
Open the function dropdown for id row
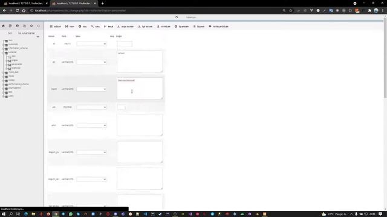point(91,44)
